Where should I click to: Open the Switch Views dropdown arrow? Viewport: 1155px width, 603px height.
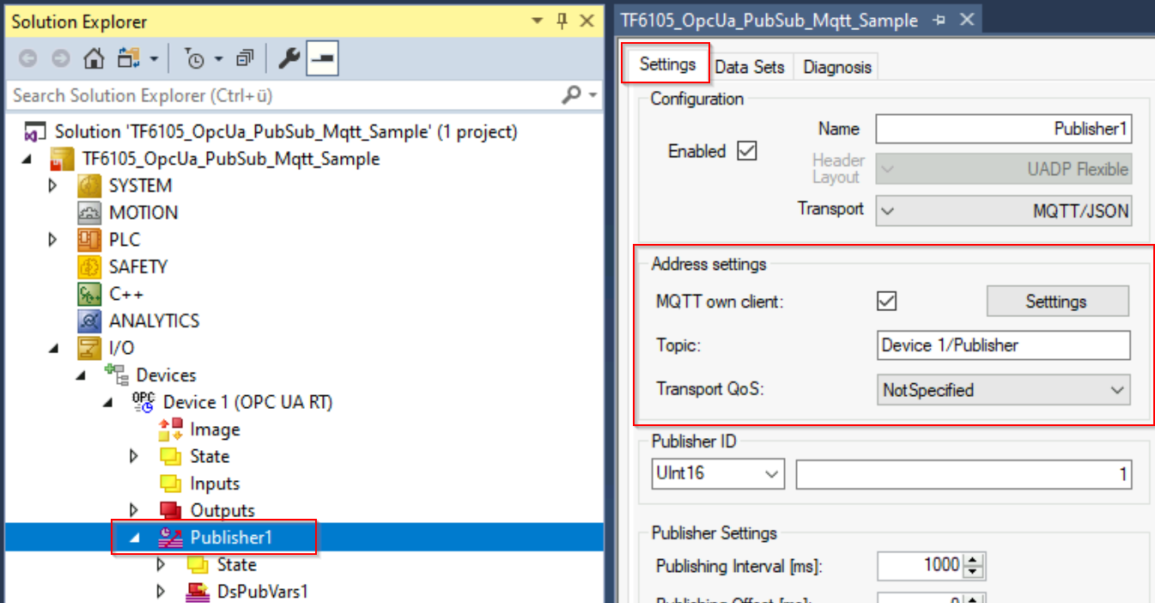click(154, 60)
